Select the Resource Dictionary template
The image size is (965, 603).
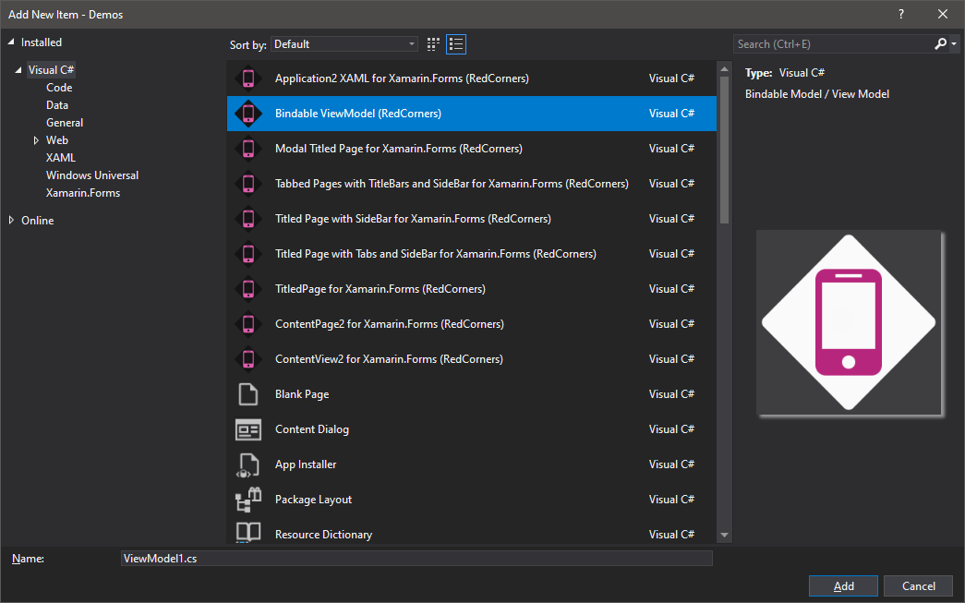(x=472, y=530)
